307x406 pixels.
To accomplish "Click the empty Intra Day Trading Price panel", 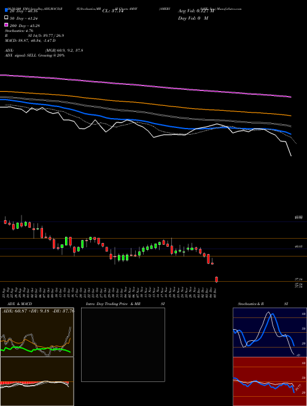I will point(123,344).
